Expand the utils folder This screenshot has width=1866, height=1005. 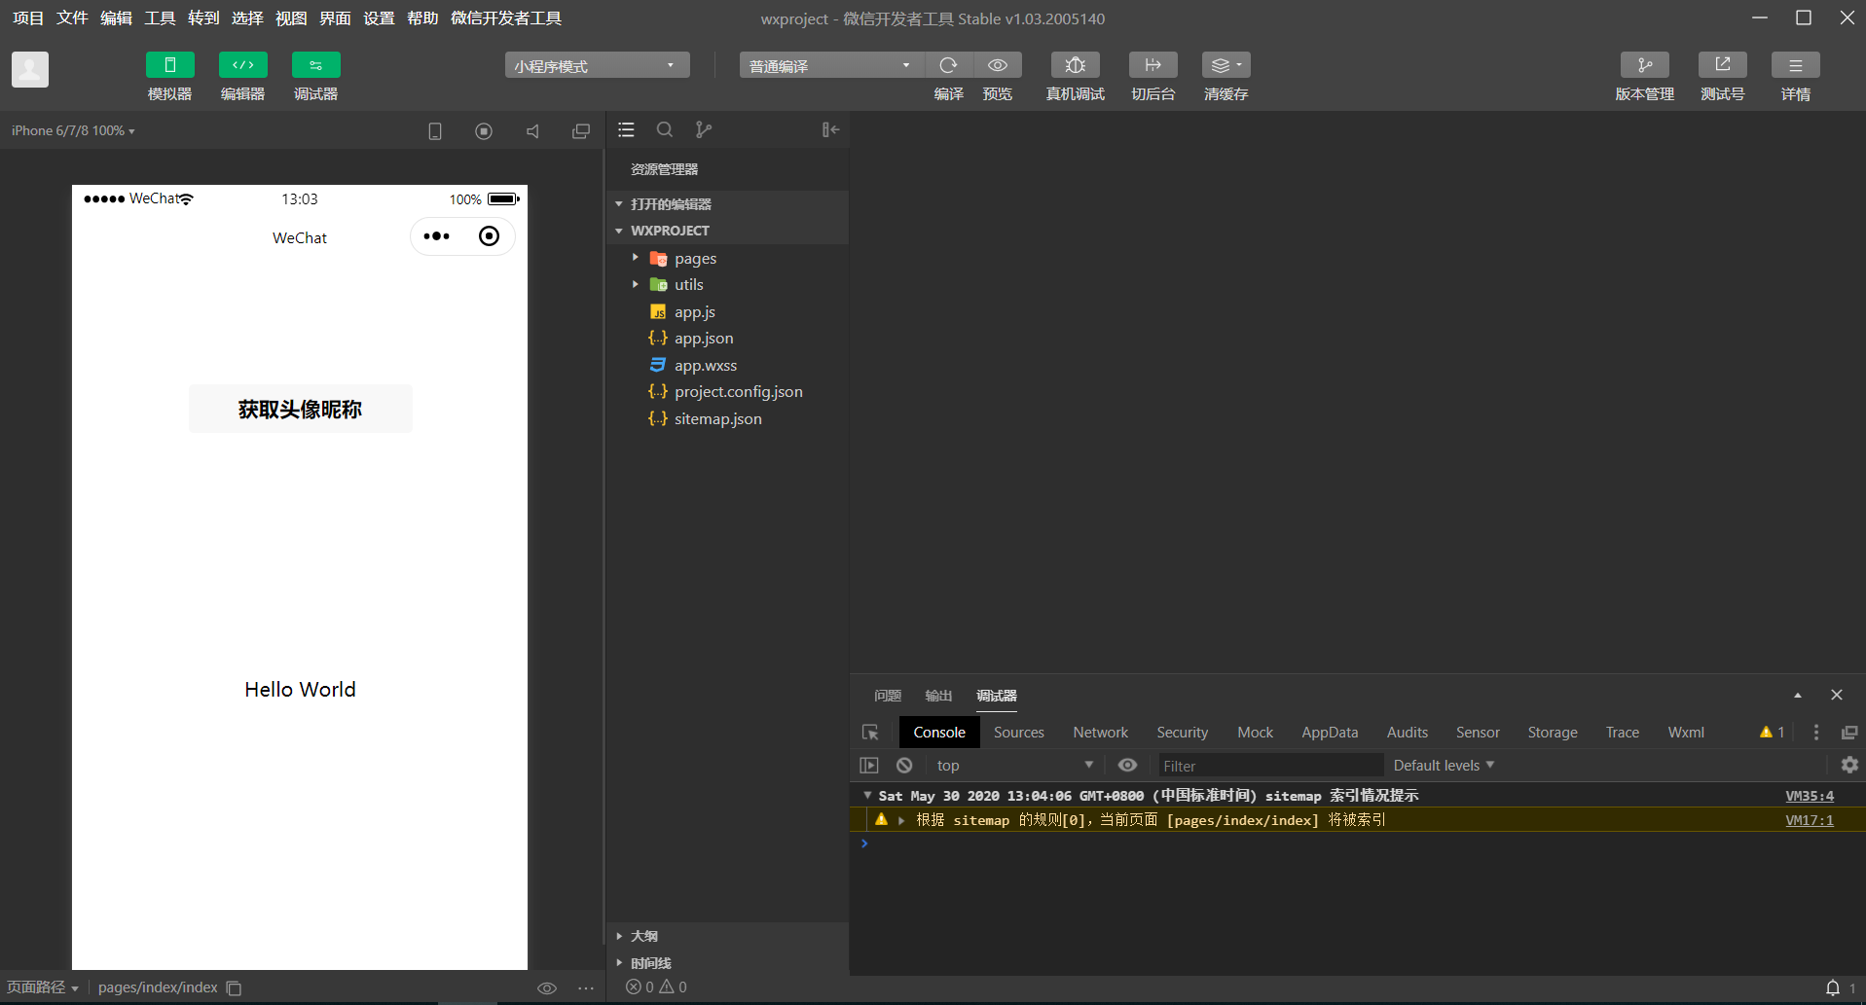(727, 284)
